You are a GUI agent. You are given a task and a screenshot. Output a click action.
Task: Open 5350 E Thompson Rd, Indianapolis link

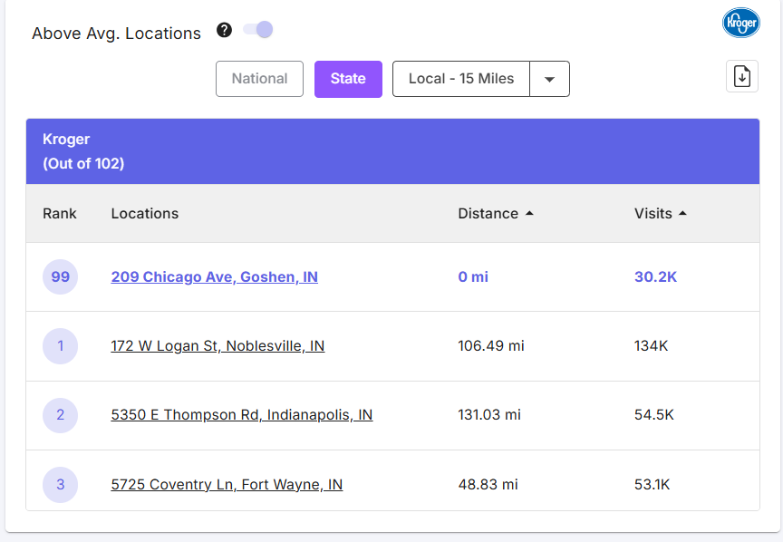242,414
